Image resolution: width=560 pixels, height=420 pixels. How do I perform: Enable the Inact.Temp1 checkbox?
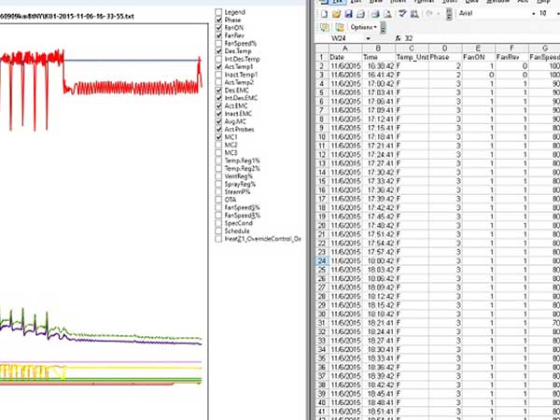(218, 75)
